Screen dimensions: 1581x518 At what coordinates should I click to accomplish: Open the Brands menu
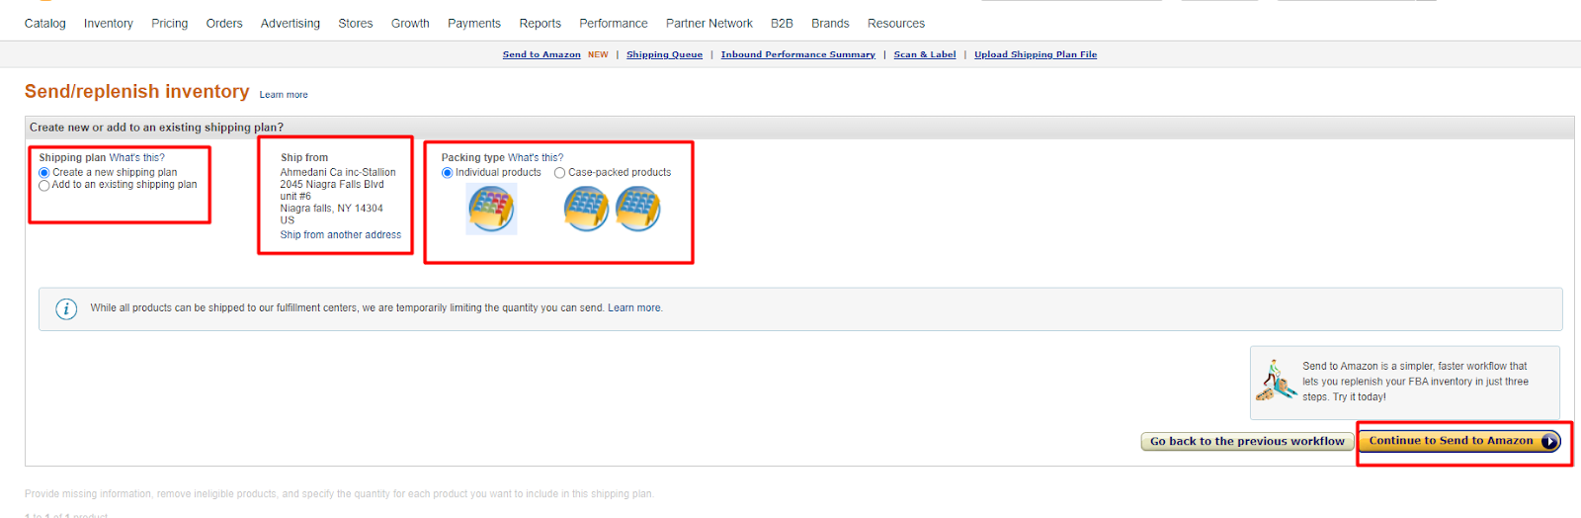tap(831, 24)
